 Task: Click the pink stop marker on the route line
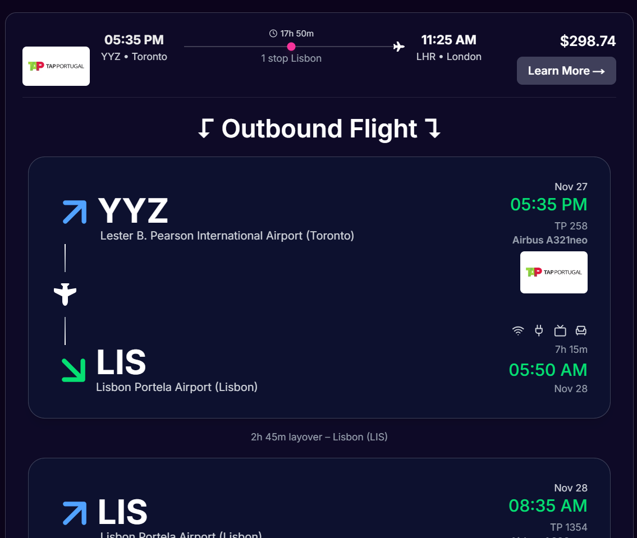tap(291, 47)
